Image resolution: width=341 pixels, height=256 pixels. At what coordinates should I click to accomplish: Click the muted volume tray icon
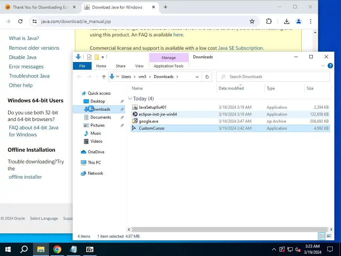point(298,249)
